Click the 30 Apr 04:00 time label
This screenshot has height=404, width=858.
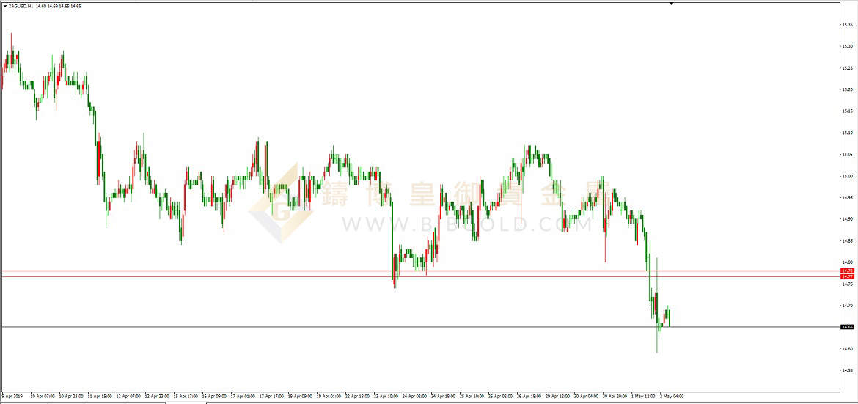click(x=585, y=395)
